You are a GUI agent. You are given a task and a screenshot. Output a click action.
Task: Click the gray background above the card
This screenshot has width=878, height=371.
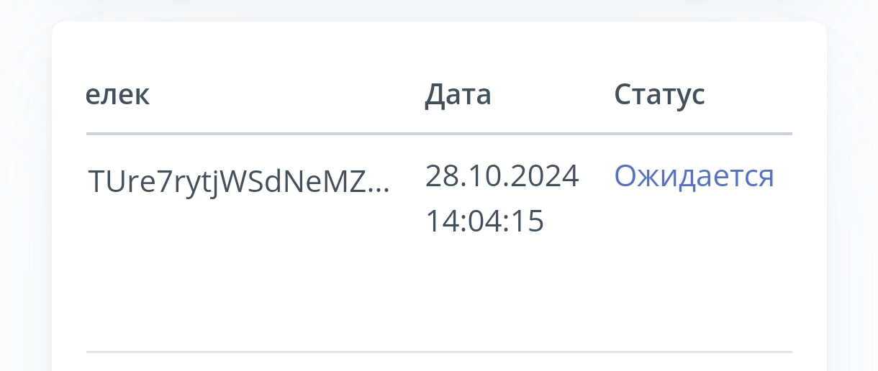439,9
